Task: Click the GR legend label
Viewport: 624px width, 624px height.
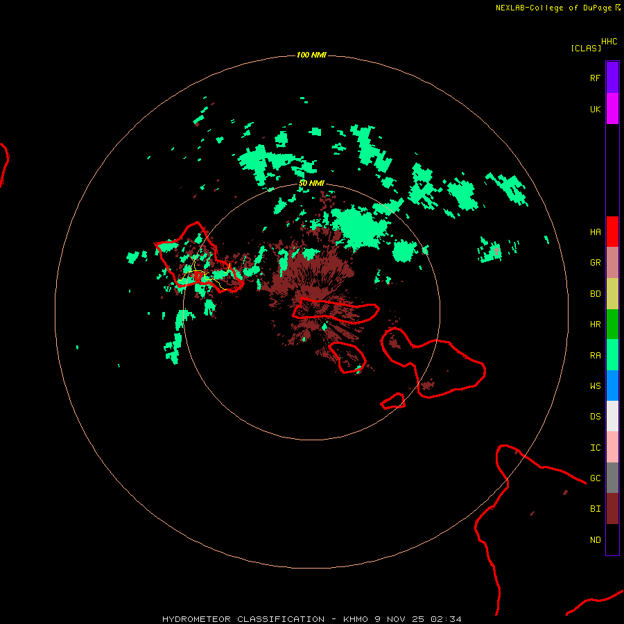Action: pos(595,263)
